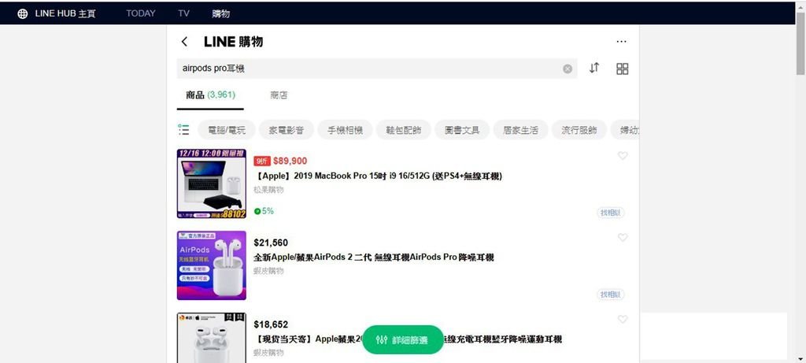Click the $21,560 price
This screenshot has width=806, height=363.
click(x=271, y=243)
